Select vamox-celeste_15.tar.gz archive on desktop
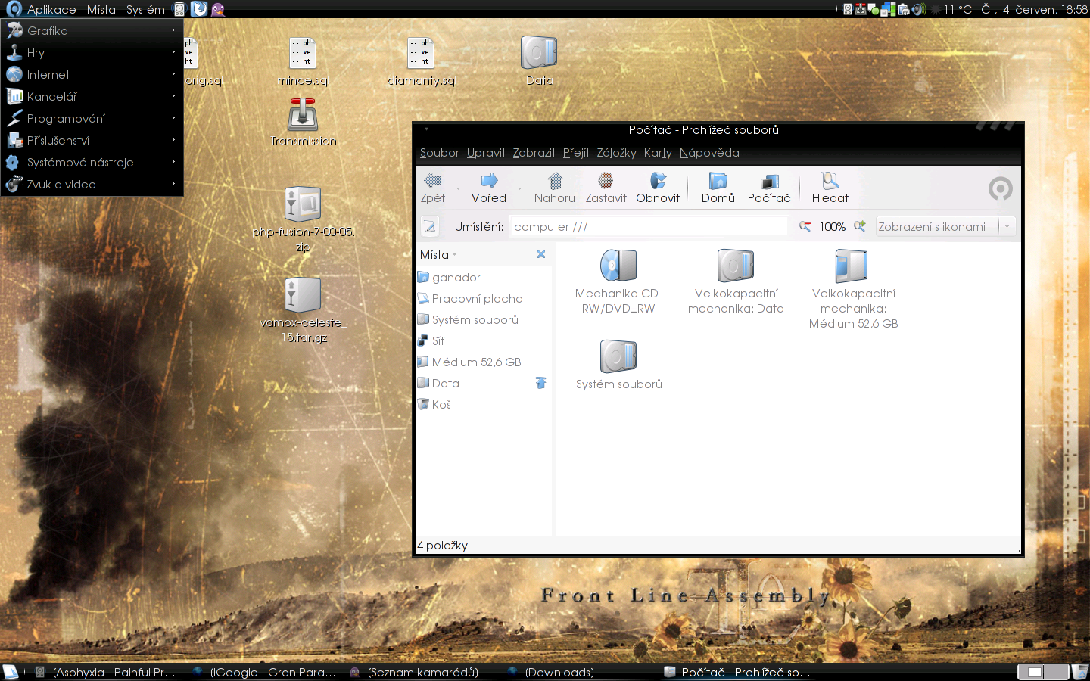This screenshot has height=681, width=1090. pos(304,310)
